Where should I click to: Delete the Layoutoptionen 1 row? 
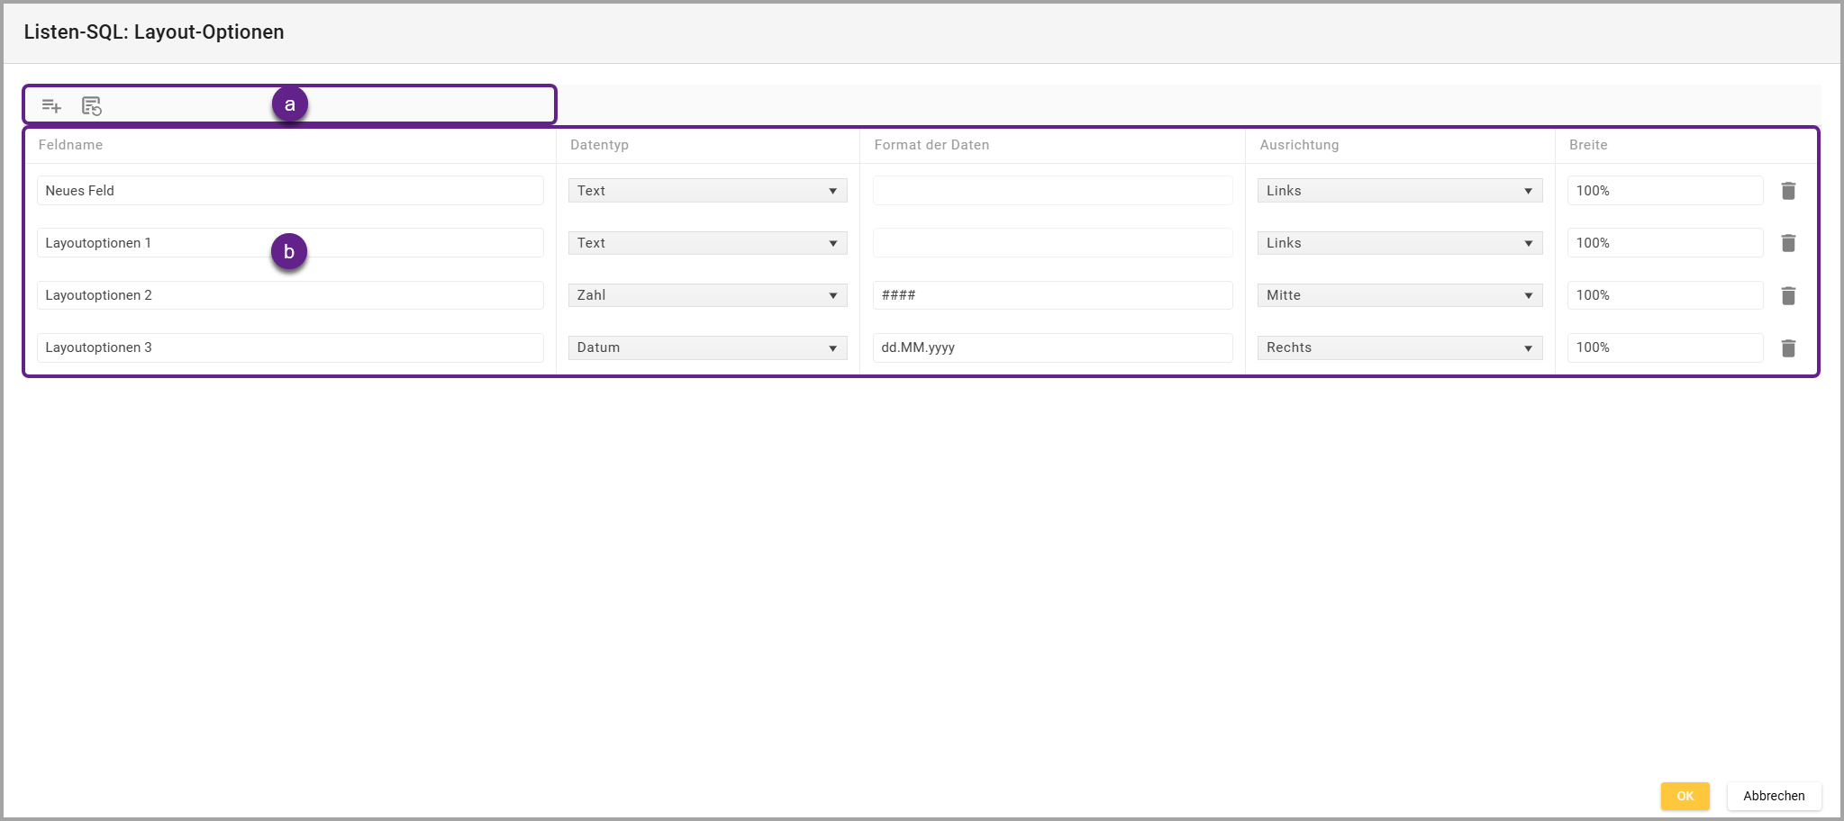pos(1788,243)
